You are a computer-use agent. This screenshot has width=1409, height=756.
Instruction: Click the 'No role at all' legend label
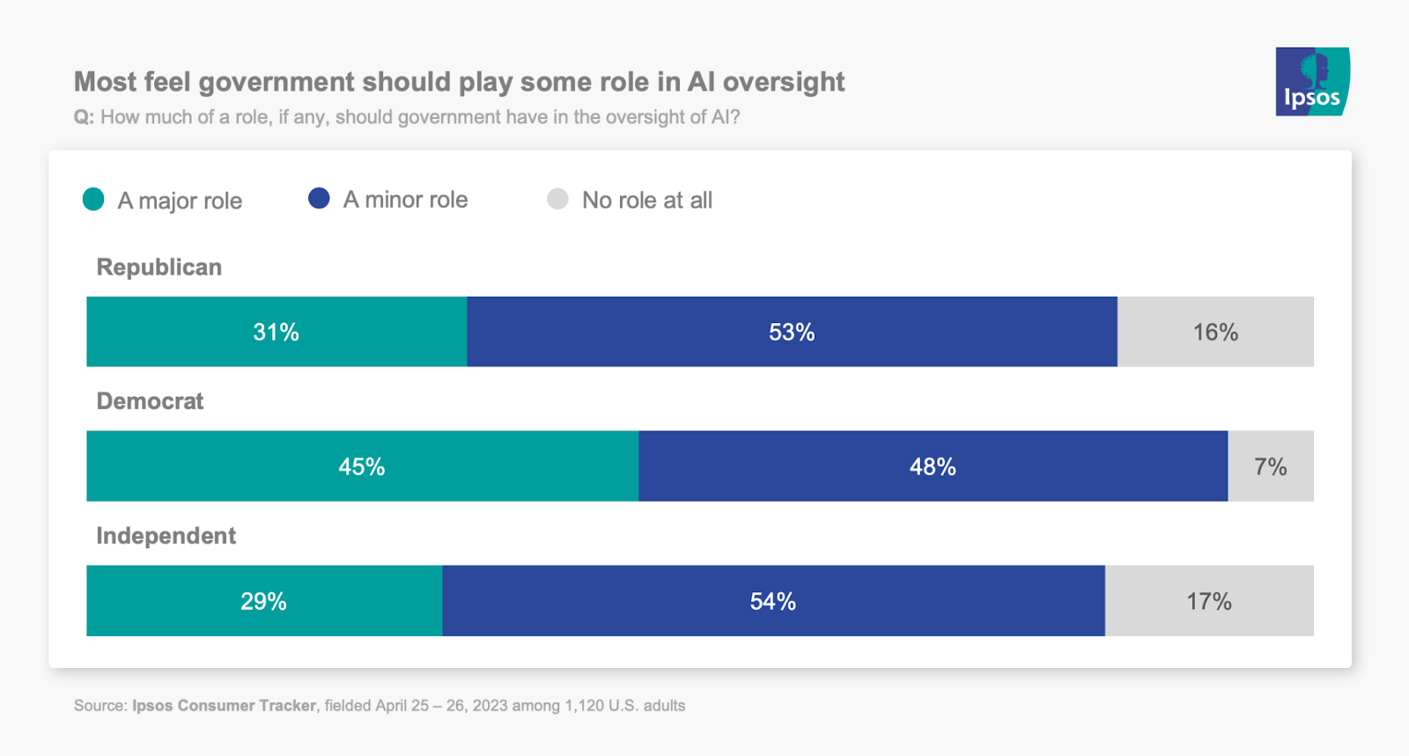646,201
